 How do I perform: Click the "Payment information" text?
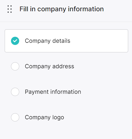coord(53,92)
